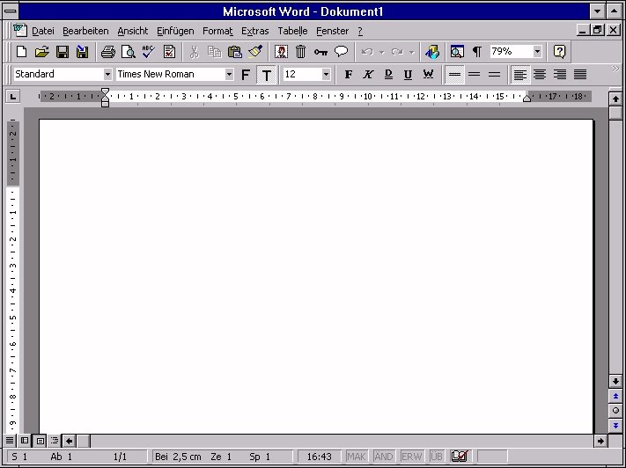Save the document using the floppy disk icon
Image resolution: width=626 pixels, height=468 pixels.
[x=63, y=52]
